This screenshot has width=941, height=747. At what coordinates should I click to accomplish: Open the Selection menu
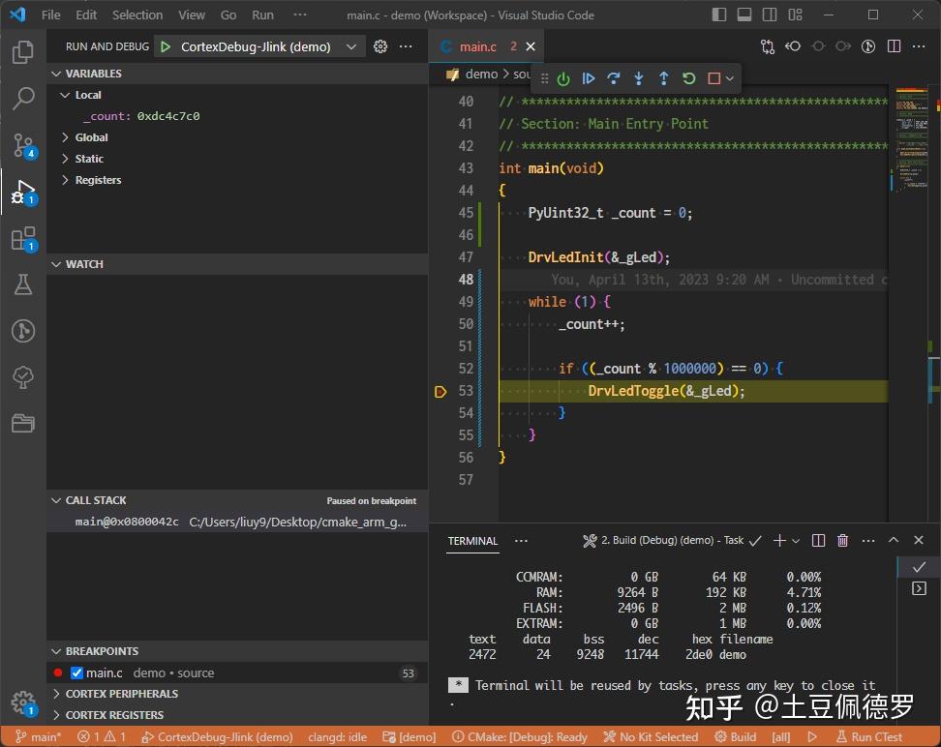click(x=137, y=15)
